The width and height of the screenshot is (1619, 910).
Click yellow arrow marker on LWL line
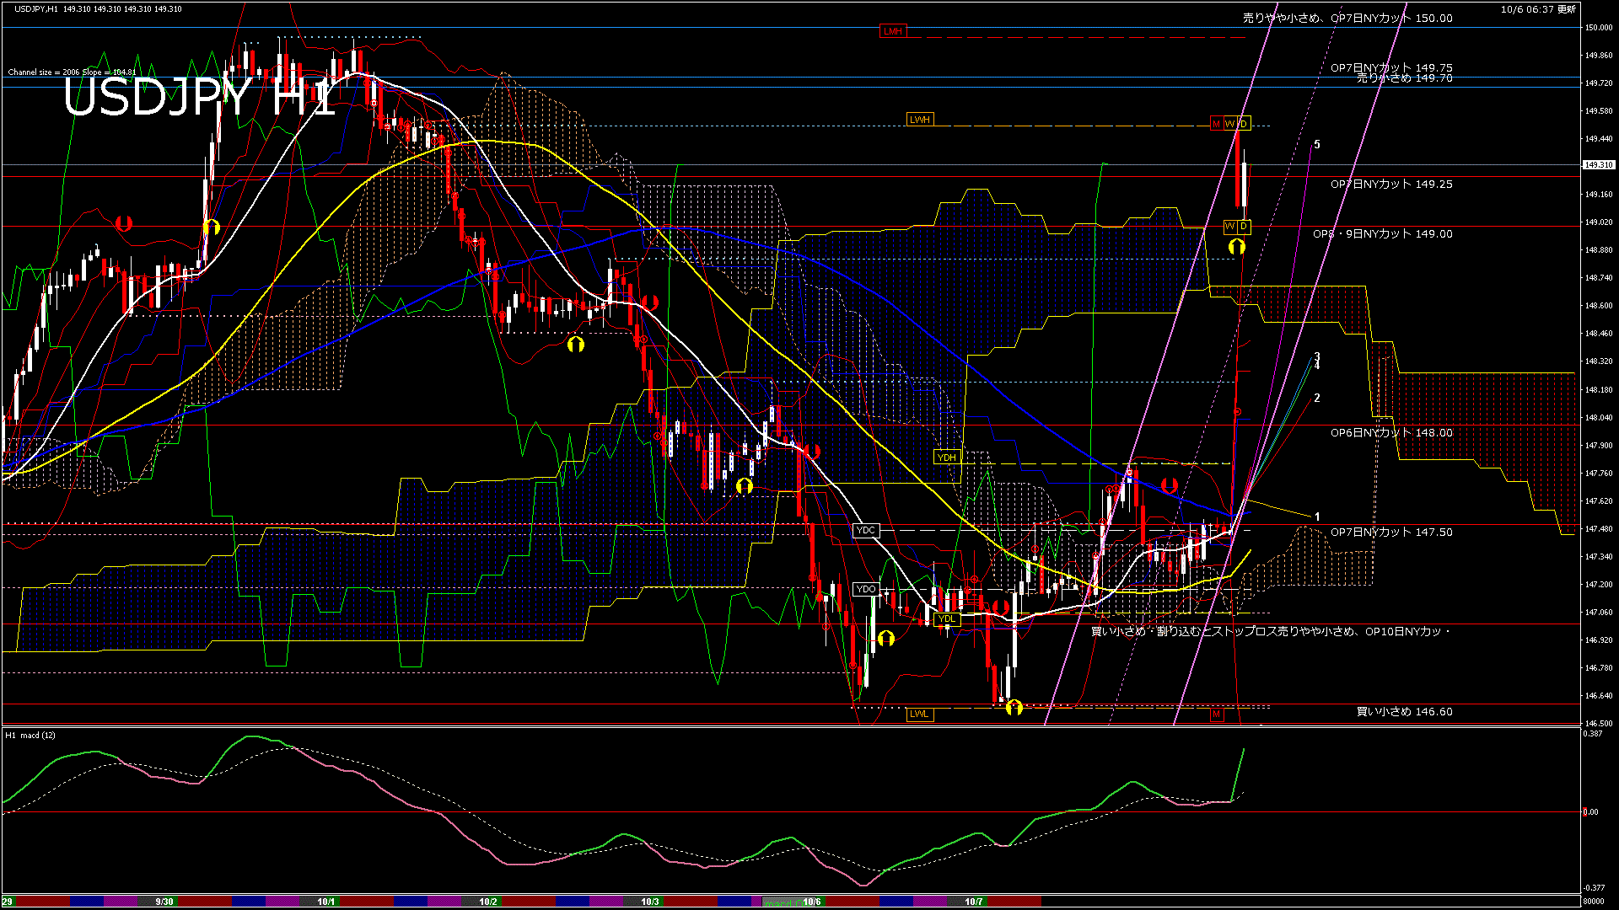click(1014, 707)
